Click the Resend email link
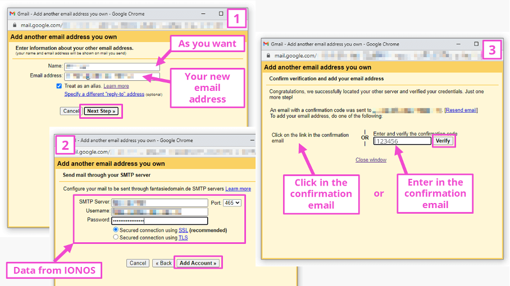This screenshot has width=510, height=286. (461, 110)
